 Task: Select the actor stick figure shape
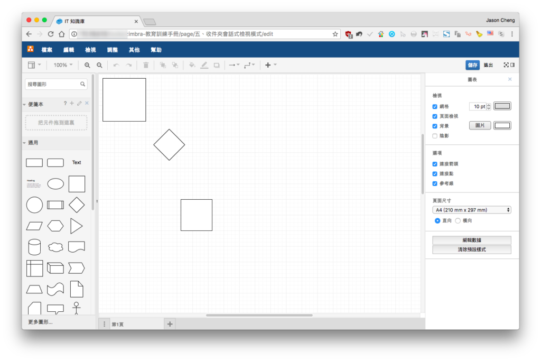(77, 308)
